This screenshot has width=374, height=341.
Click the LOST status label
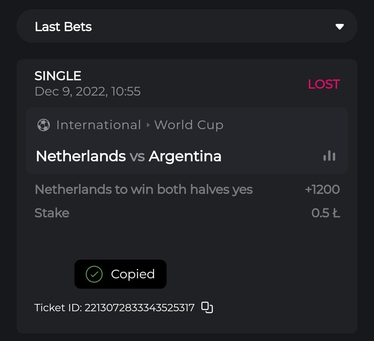324,84
